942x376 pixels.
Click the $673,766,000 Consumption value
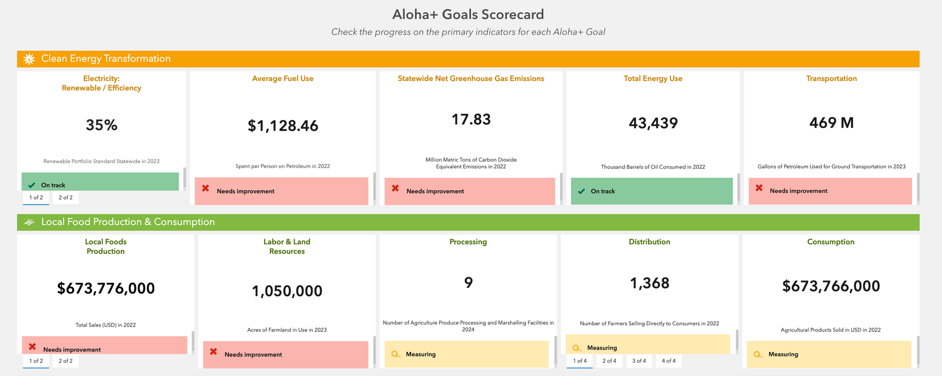pos(831,286)
